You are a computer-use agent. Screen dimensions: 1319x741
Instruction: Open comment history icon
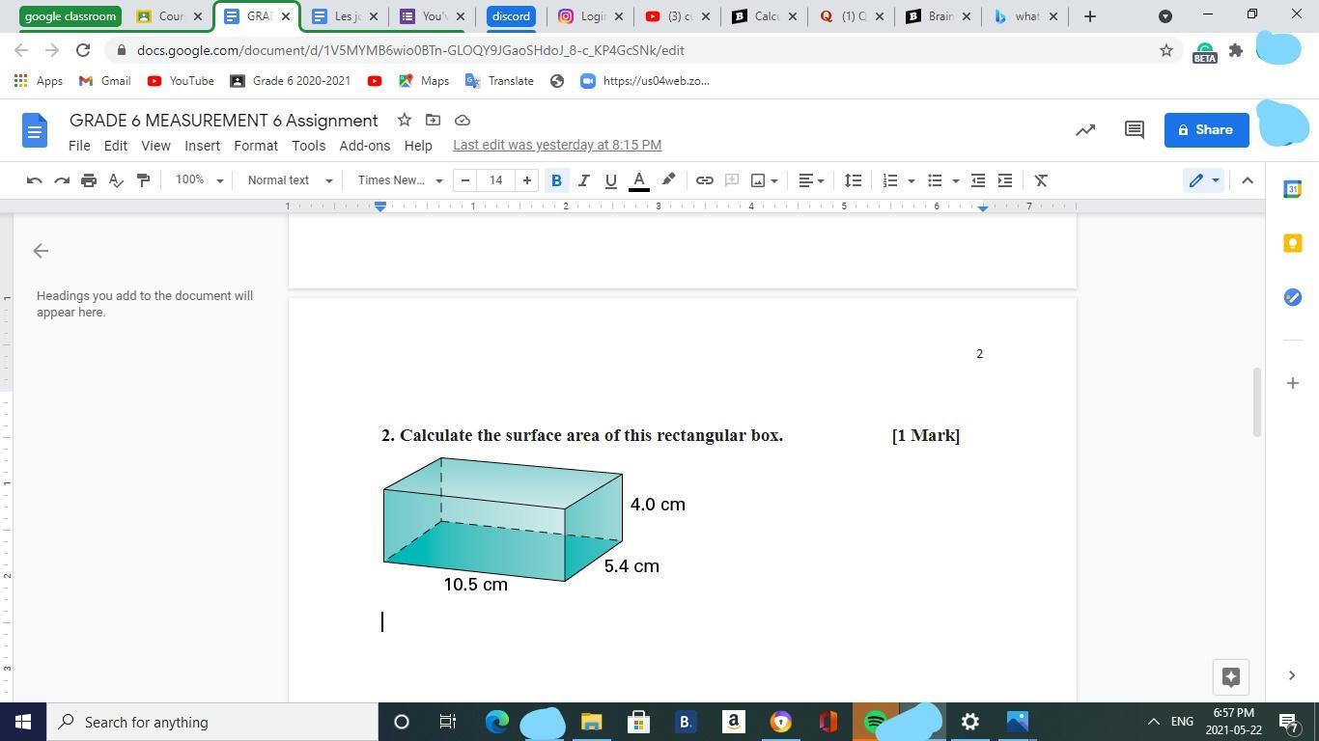click(1135, 129)
